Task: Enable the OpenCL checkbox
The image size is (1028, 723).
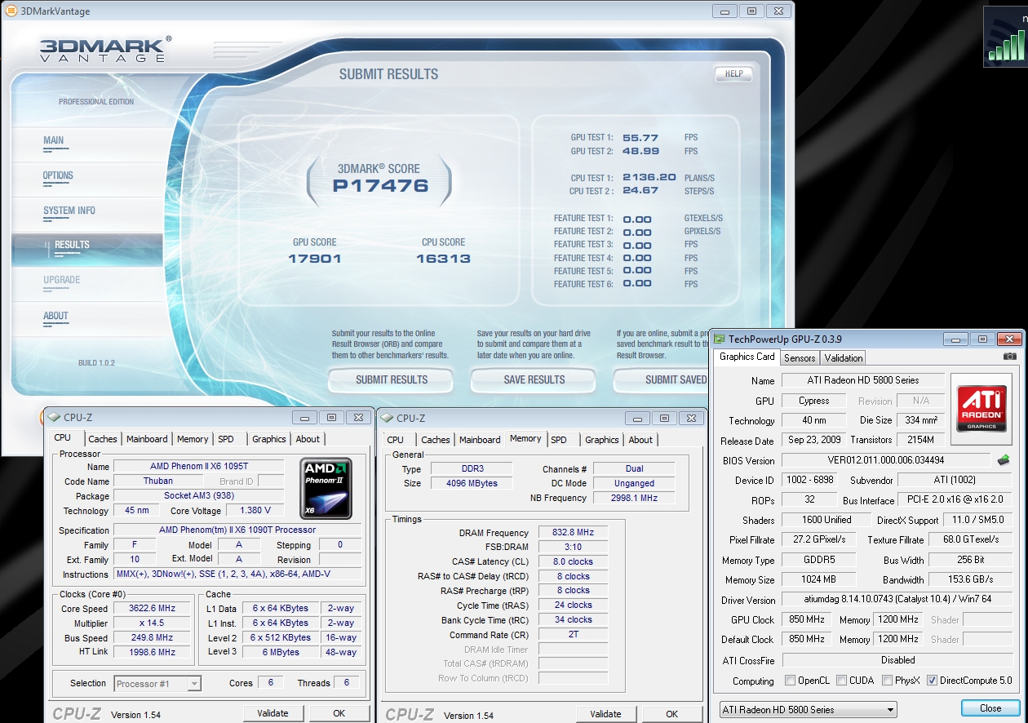Action: pyautogui.click(x=790, y=681)
